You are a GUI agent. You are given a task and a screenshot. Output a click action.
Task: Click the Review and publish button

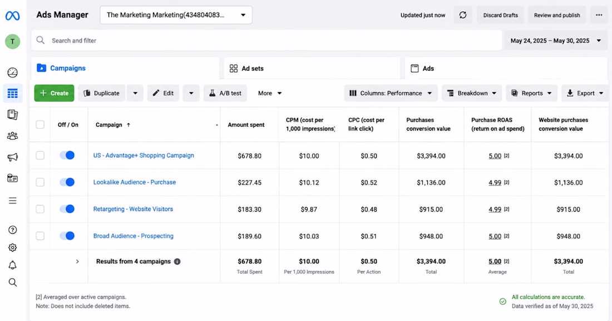coord(557,15)
